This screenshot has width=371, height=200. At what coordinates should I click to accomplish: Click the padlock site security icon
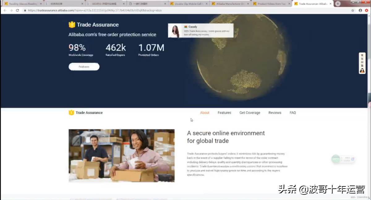pos(25,10)
